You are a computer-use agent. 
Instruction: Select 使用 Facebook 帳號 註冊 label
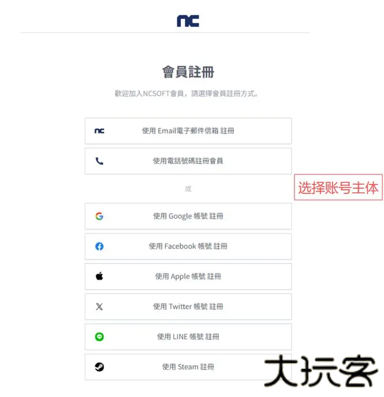(188, 246)
